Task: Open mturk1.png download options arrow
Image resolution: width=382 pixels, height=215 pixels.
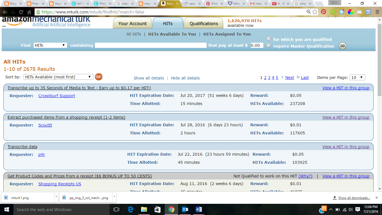Action: coord(56,197)
